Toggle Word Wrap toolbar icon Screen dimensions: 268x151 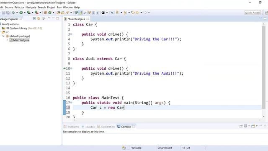[89, 13]
